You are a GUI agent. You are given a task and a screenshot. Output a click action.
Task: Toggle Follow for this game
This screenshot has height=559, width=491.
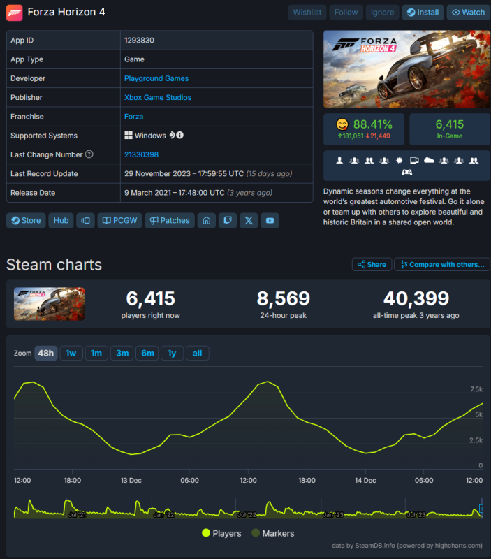coord(346,13)
